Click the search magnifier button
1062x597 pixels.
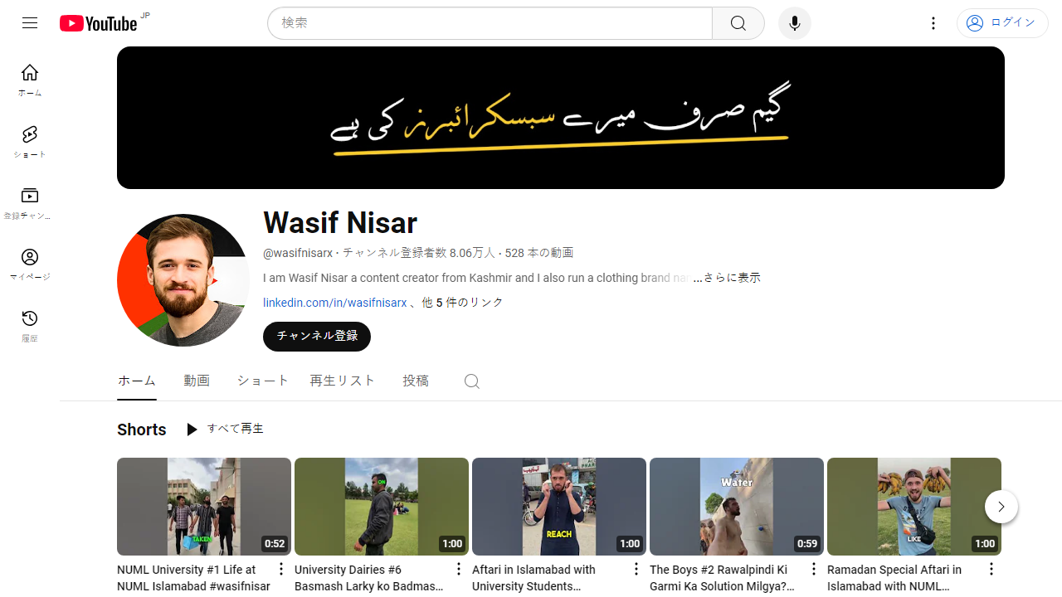pos(738,23)
